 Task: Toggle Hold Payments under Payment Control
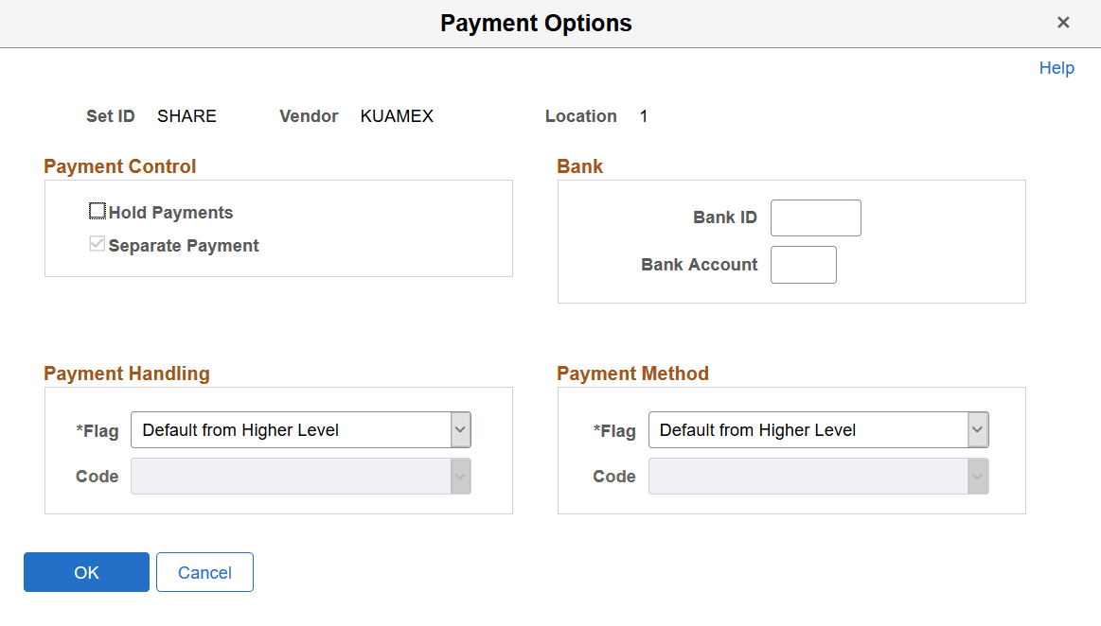pos(97,211)
